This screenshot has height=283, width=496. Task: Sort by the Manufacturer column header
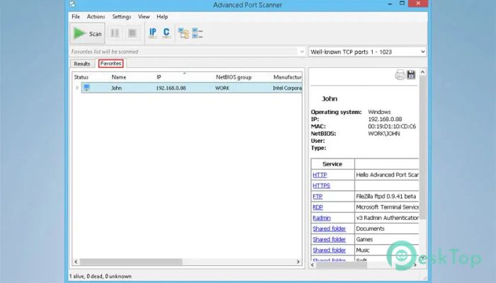tap(287, 77)
